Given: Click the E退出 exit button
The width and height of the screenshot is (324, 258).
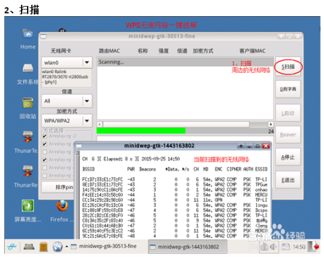Looking at the screenshot, I should [288, 180].
